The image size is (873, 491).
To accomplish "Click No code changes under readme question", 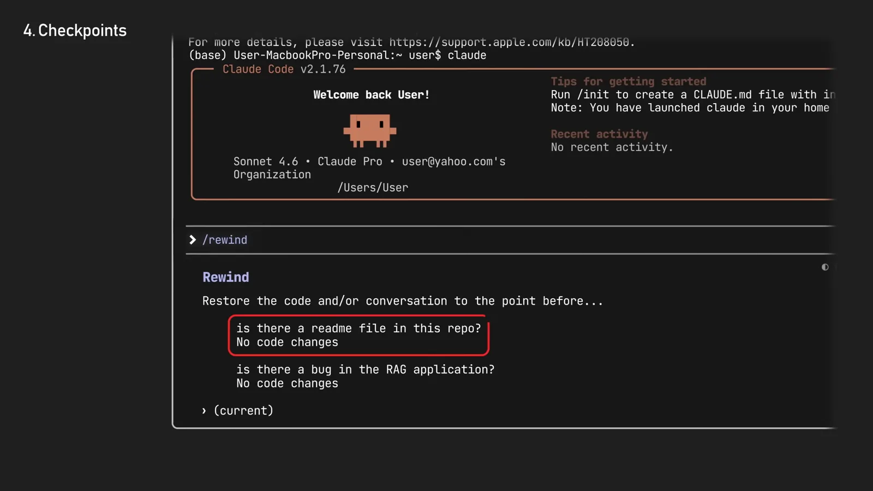I will (287, 343).
